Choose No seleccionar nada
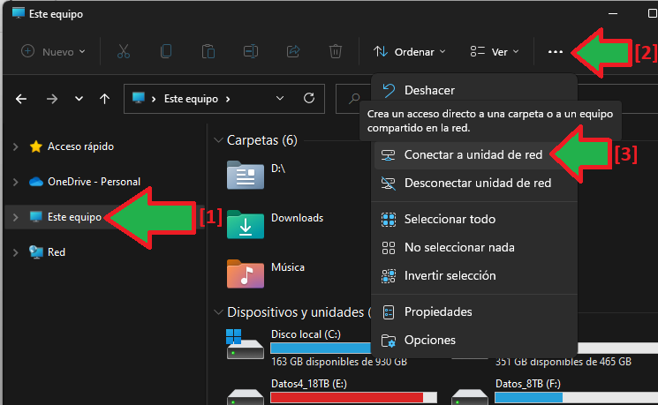 click(x=474, y=247)
